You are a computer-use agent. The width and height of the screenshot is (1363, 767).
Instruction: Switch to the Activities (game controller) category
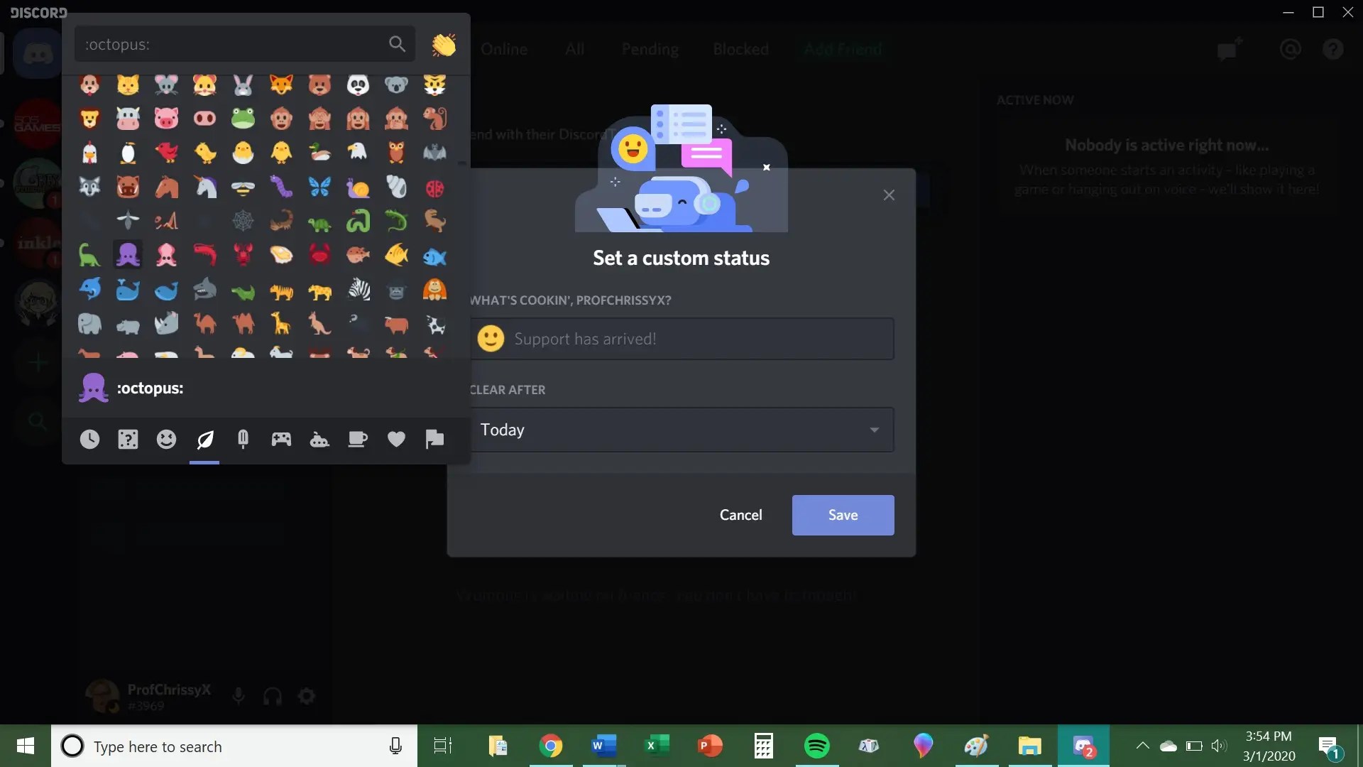[281, 439]
